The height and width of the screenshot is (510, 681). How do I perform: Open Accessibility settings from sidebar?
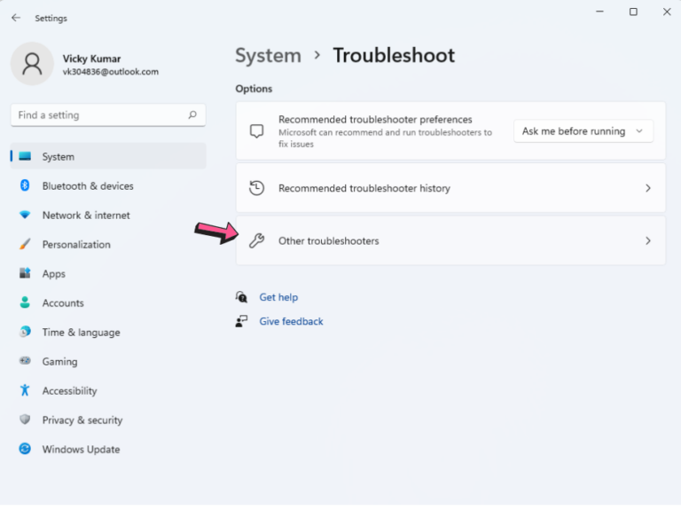pos(69,390)
